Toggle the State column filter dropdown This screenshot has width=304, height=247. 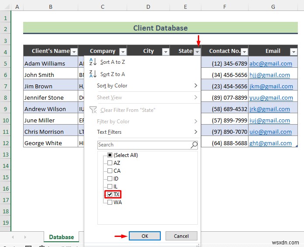click(197, 52)
